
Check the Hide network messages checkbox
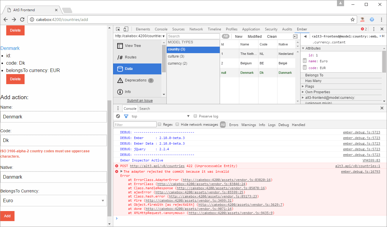177,124
